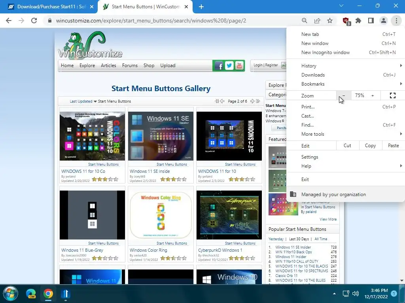
Task: Open the Chrome profile avatar icon
Action: point(384,21)
